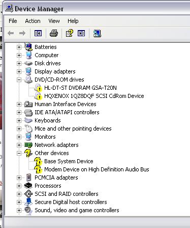Select Modem Device on High Definition Audio Bus

pos(97,169)
